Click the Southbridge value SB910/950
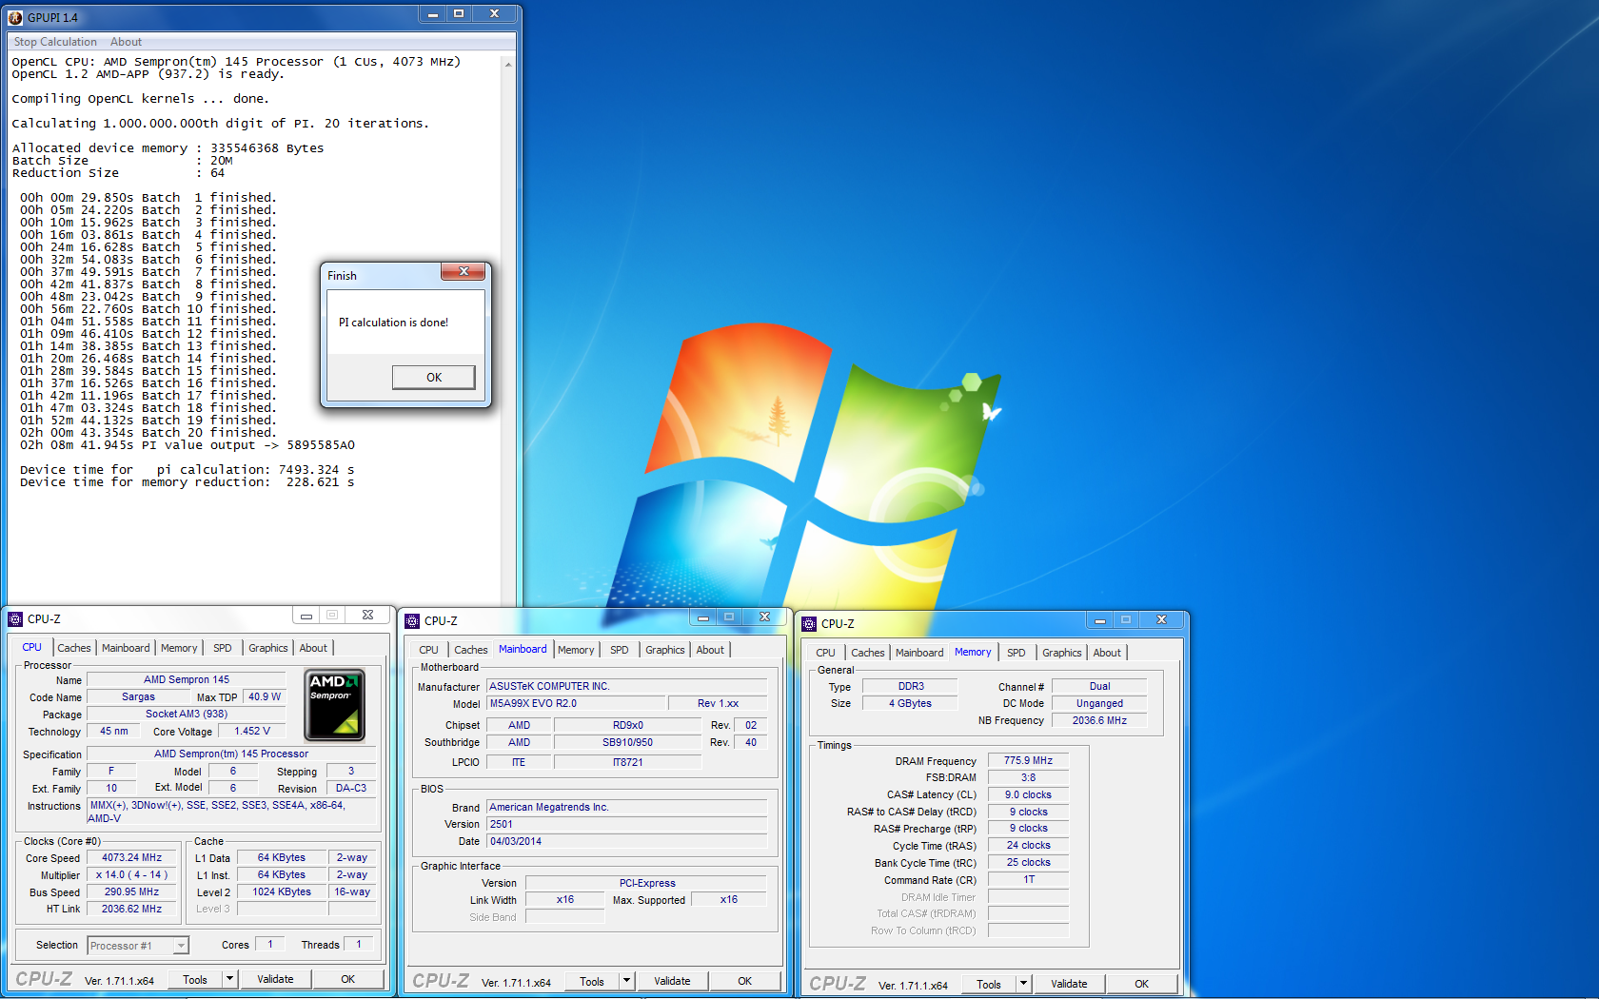The width and height of the screenshot is (1599, 999). pos(628,742)
